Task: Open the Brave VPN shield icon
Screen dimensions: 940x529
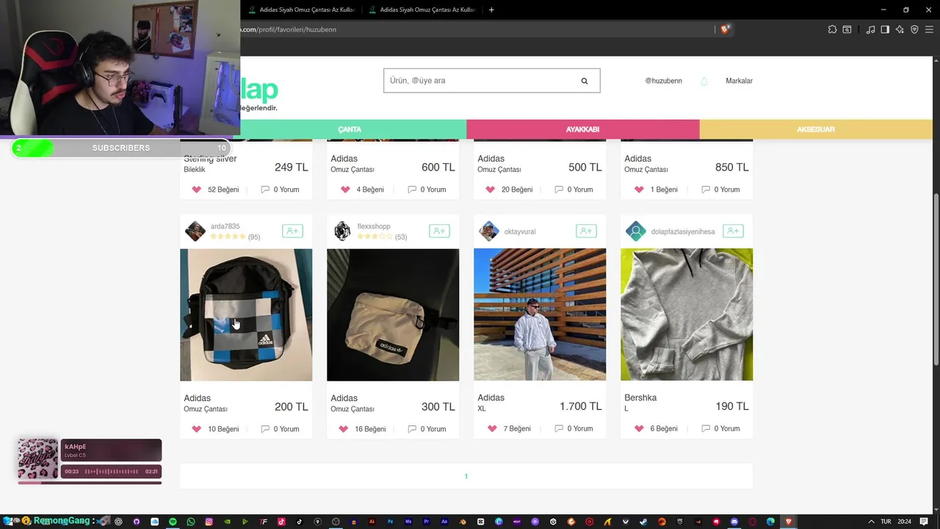Action: (x=914, y=29)
